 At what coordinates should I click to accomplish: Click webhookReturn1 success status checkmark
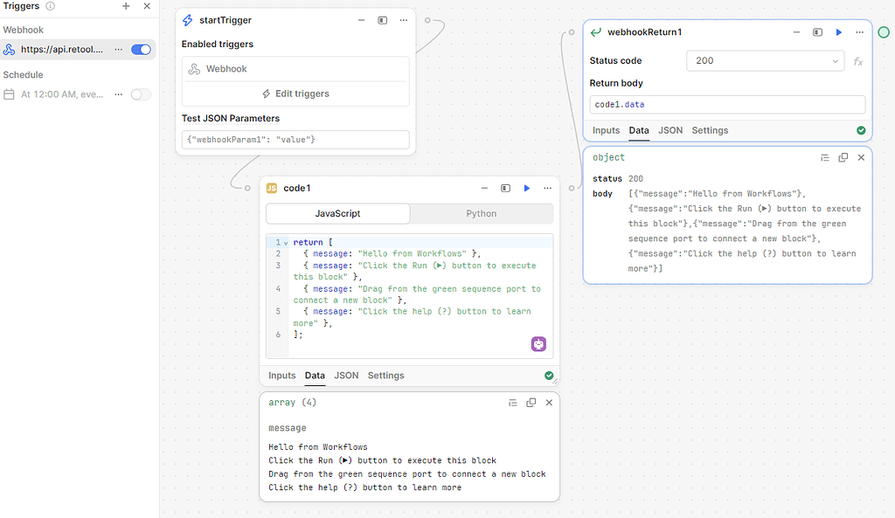click(861, 131)
